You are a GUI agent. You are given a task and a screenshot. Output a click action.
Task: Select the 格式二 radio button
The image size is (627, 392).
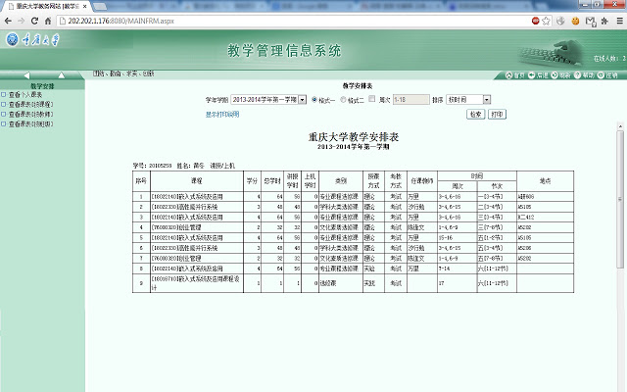click(343, 99)
